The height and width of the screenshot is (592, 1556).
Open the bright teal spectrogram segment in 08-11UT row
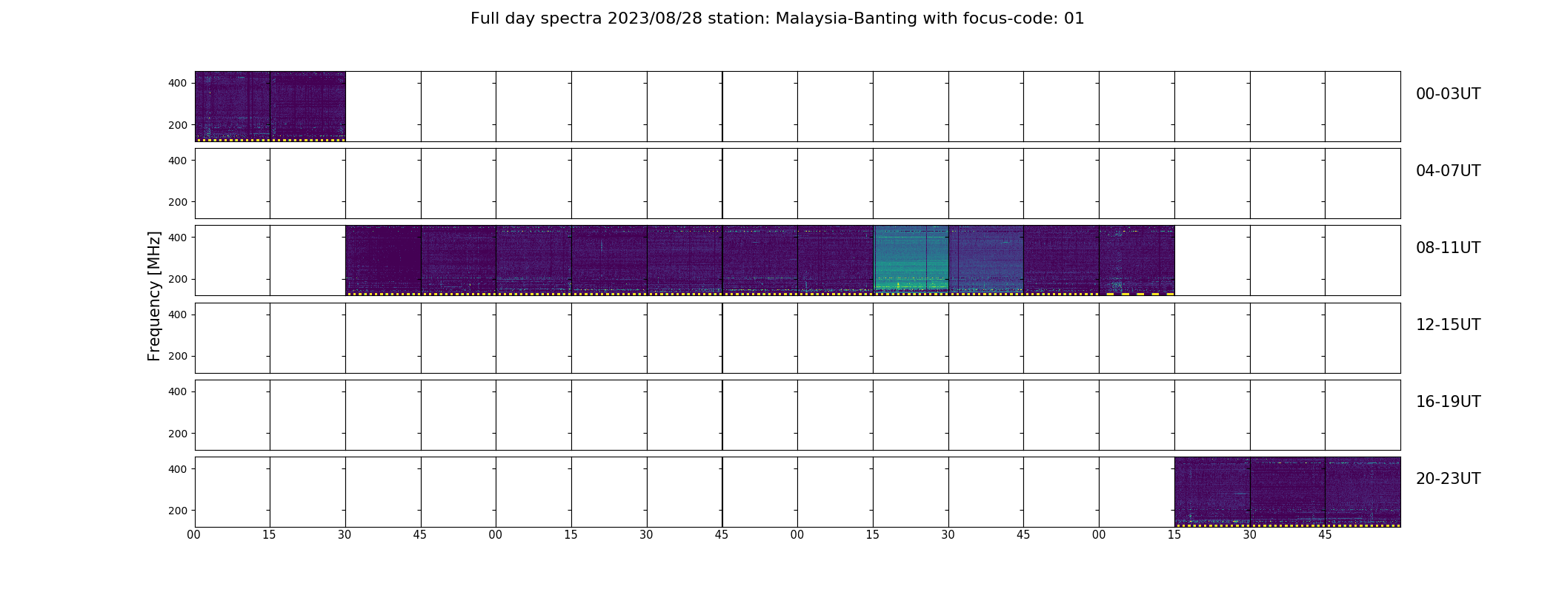coord(911,260)
